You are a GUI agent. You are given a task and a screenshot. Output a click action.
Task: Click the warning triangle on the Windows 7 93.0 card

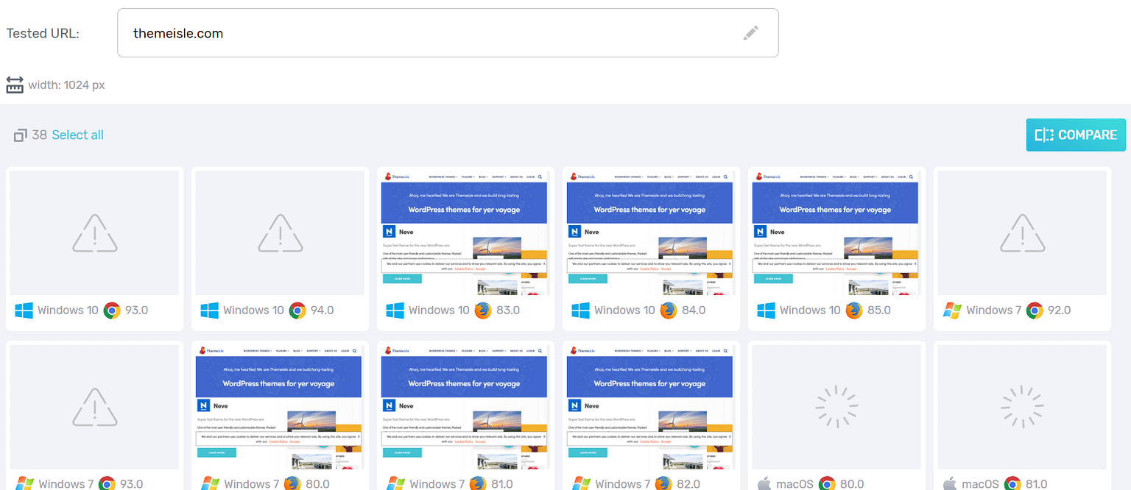tap(94, 406)
